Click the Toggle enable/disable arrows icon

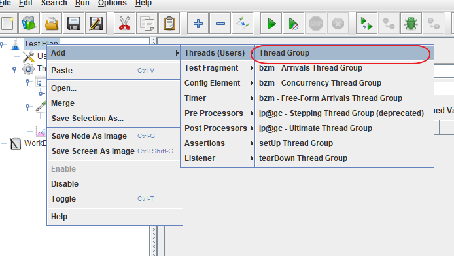(x=243, y=24)
